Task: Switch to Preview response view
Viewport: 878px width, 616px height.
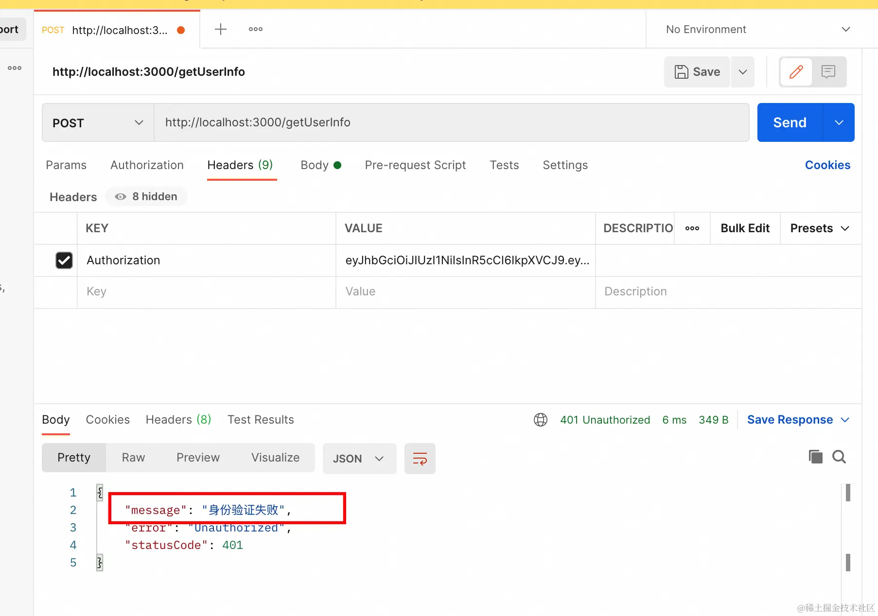Action: tap(198, 458)
